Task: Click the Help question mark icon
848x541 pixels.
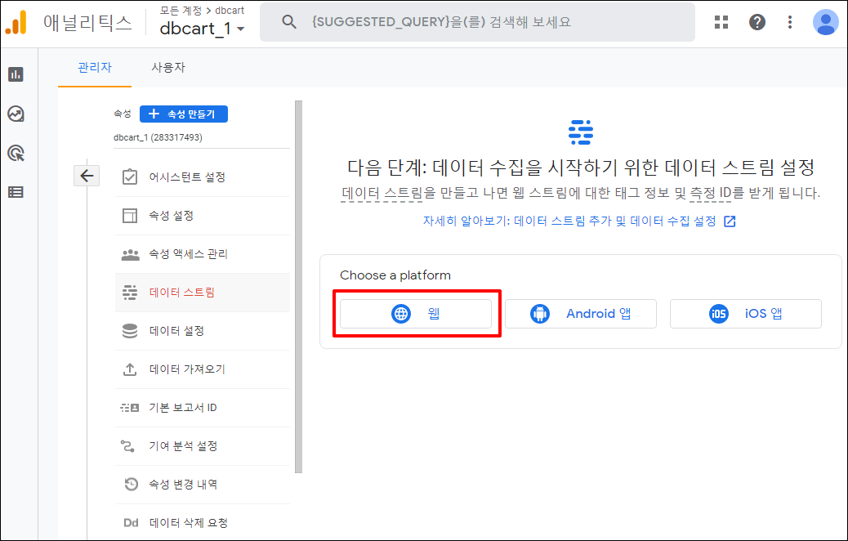Action: pyautogui.click(x=757, y=22)
